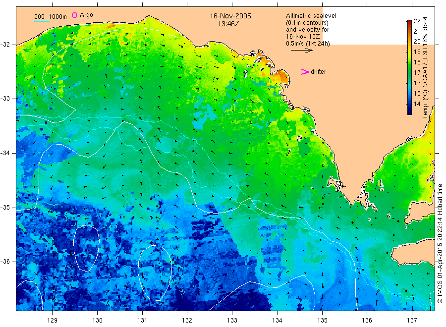The height and width of the screenshot is (327, 446).
Task: Click the '200 1000m' depth legend text
Action: [51, 17]
